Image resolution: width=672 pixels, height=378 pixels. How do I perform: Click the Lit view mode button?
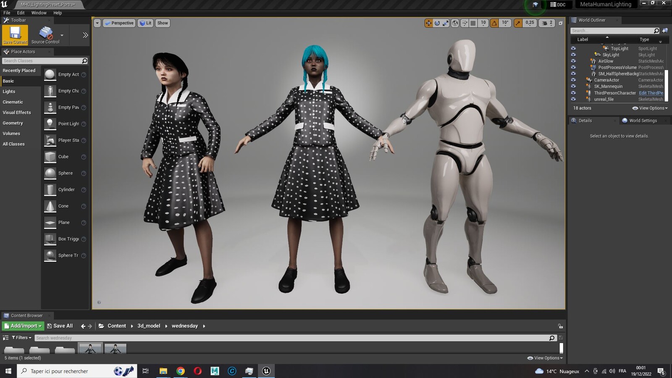[145, 23]
